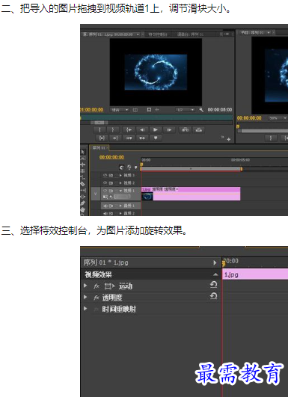Click the 1.jpg clip thumbnail in timeline
Screen dimensions: 288x397
point(147,196)
